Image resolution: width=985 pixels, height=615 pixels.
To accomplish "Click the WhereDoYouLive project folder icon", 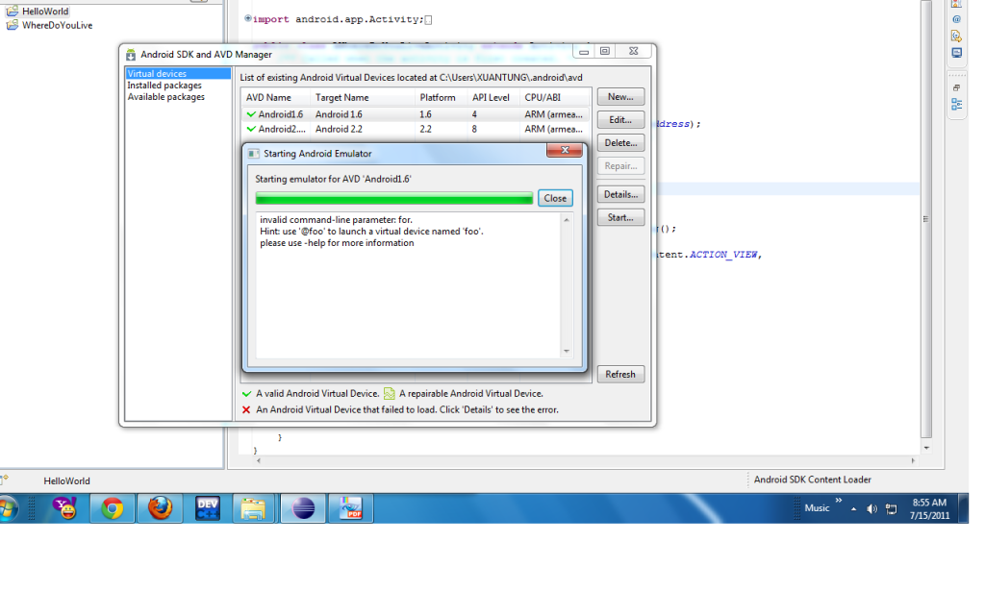I will click(12, 25).
